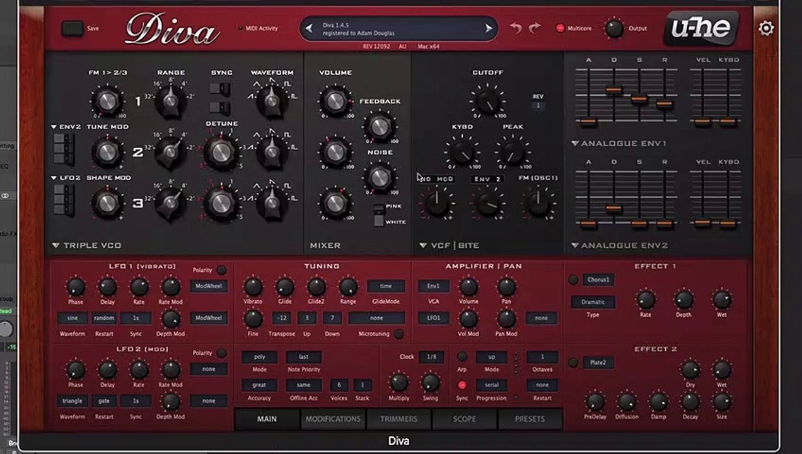Switch to the Trimmers tab

coord(398,419)
